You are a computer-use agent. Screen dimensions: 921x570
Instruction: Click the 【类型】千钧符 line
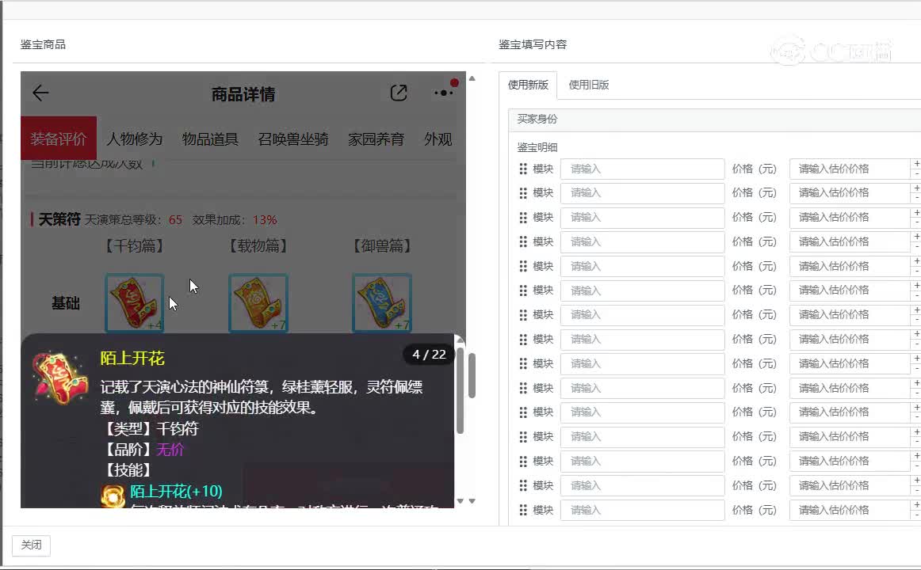[x=150, y=428]
